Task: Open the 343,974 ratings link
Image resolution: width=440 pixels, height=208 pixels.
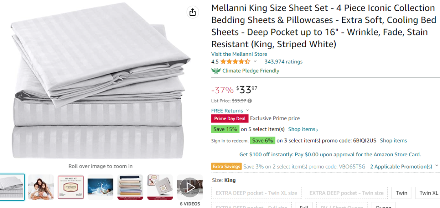Action: 284,62
